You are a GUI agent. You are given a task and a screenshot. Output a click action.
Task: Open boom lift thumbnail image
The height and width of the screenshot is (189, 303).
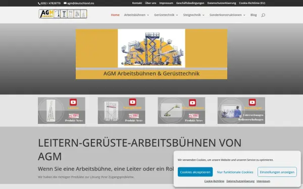pos(172,110)
